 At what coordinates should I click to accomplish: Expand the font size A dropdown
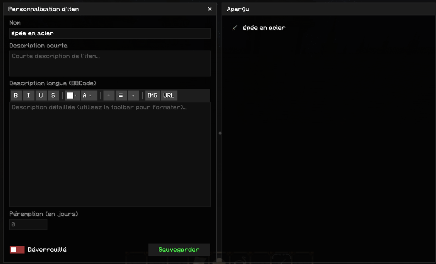89,96
